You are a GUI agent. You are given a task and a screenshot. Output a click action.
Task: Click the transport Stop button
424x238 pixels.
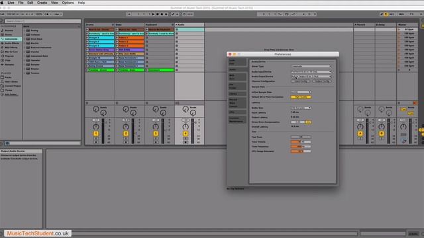[158, 14]
